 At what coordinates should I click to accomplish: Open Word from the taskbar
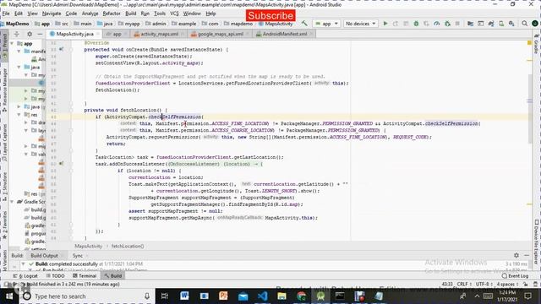[184, 296]
